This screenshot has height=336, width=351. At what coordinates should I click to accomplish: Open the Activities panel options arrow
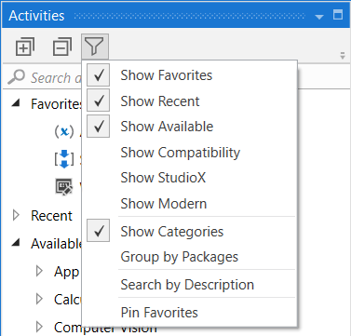click(x=319, y=17)
